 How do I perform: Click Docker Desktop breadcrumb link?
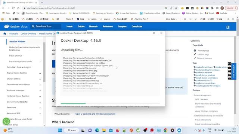(x=28, y=33)
